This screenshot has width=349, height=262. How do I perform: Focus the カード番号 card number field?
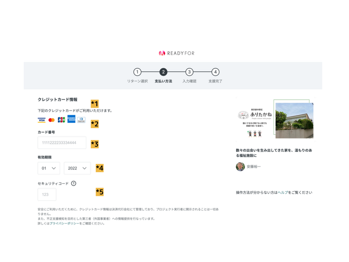62,143
